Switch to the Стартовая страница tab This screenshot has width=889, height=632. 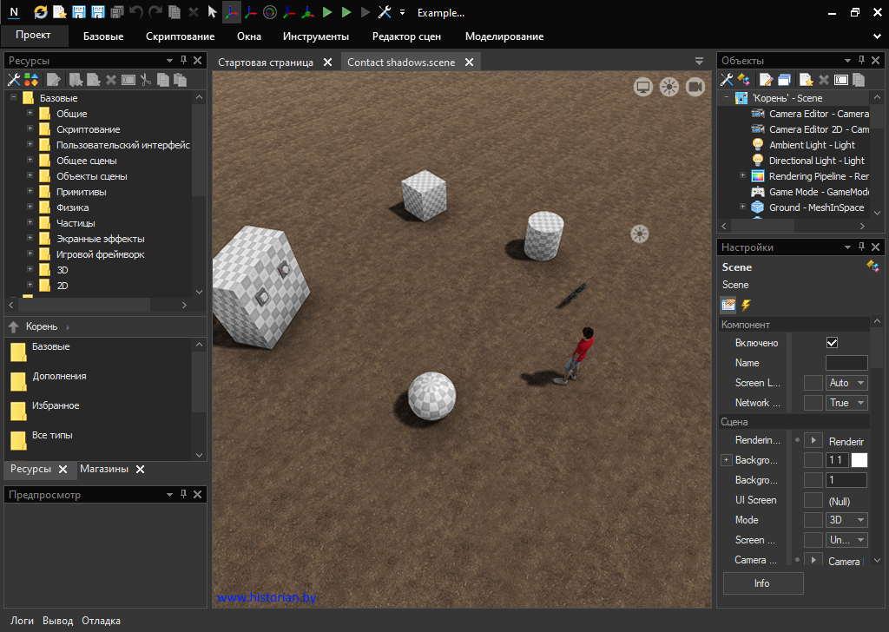point(266,63)
